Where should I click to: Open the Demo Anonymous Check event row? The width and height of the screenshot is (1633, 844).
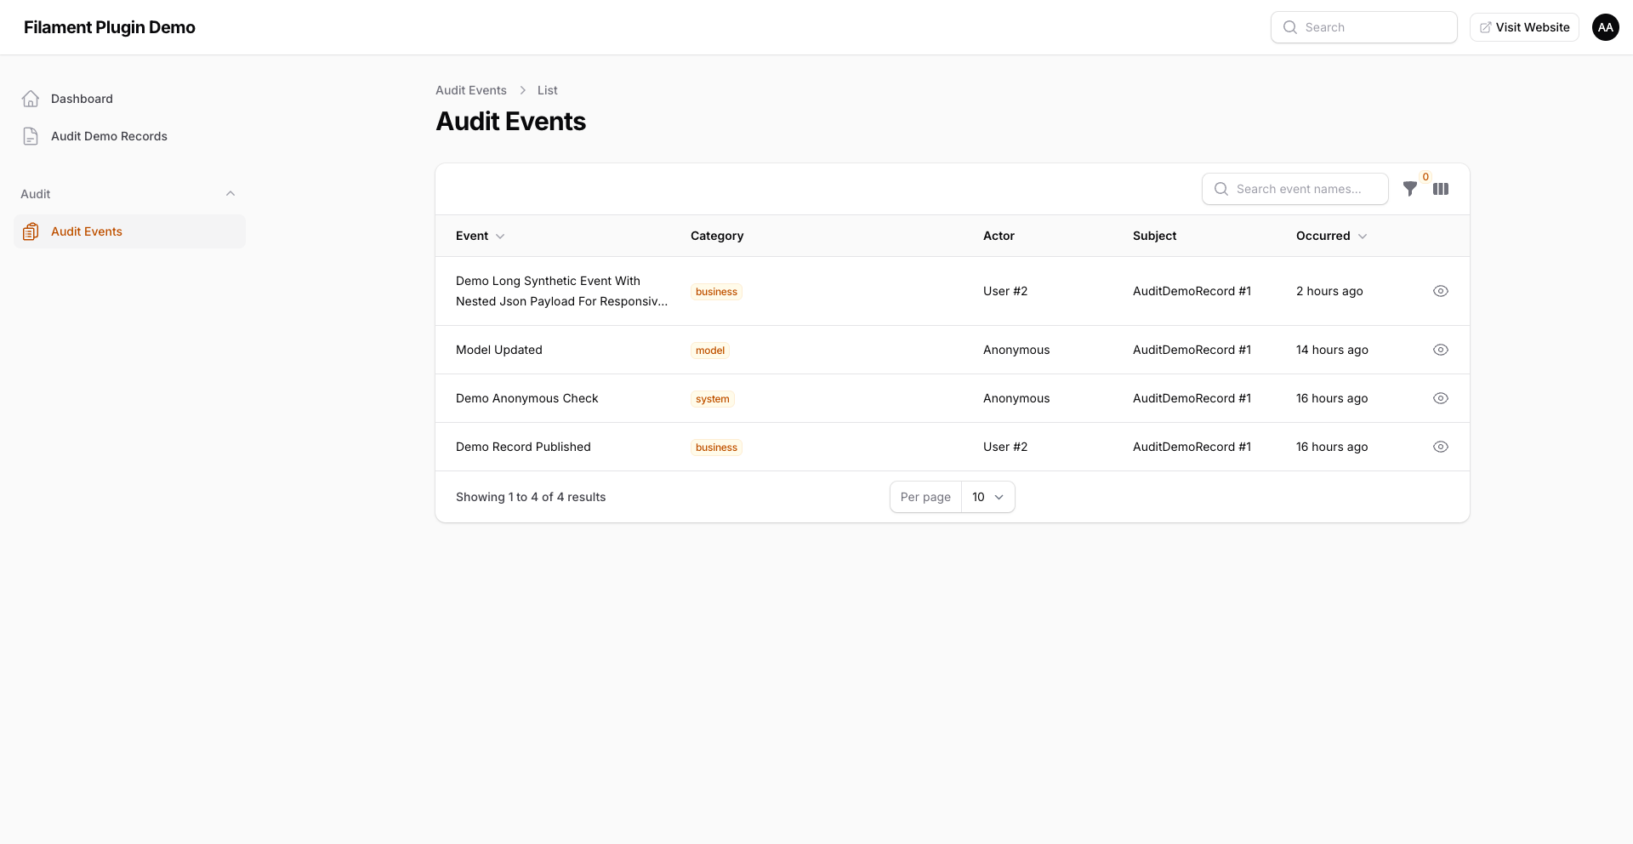[x=953, y=398]
